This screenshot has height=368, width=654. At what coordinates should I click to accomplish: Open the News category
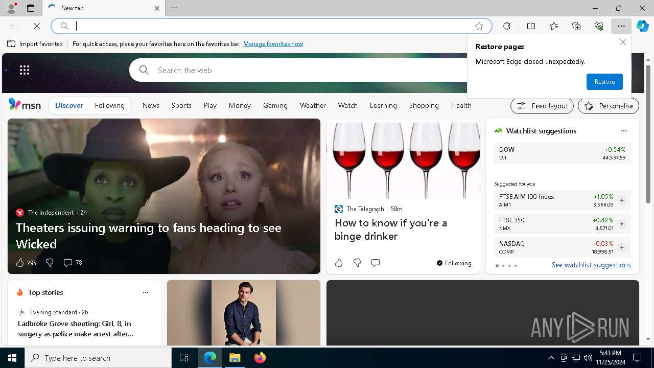point(151,105)
